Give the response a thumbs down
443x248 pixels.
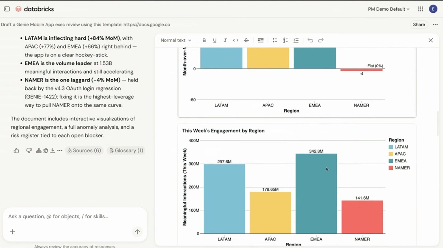click(29, 151)
